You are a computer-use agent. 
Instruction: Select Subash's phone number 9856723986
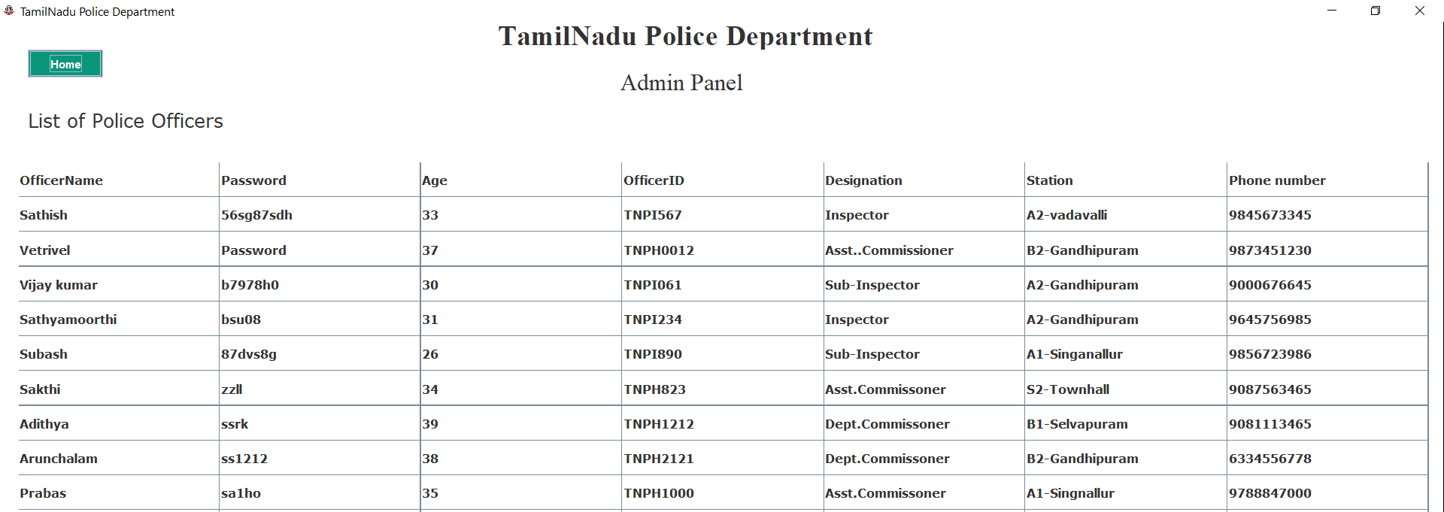point(1270,354)
